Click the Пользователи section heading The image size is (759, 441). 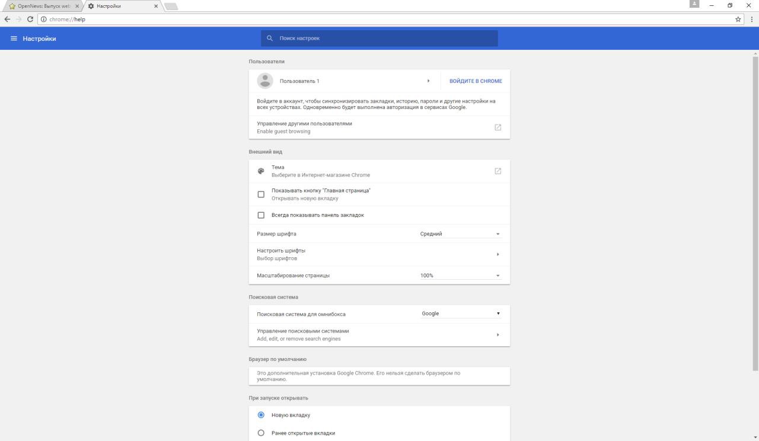point(267,61)
